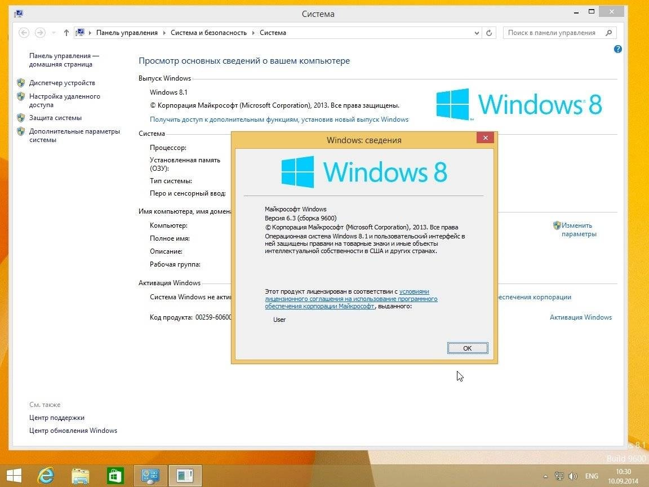Click the Код продукта label
The width and height of the screenshot is (649, 487).
point(171,317)
